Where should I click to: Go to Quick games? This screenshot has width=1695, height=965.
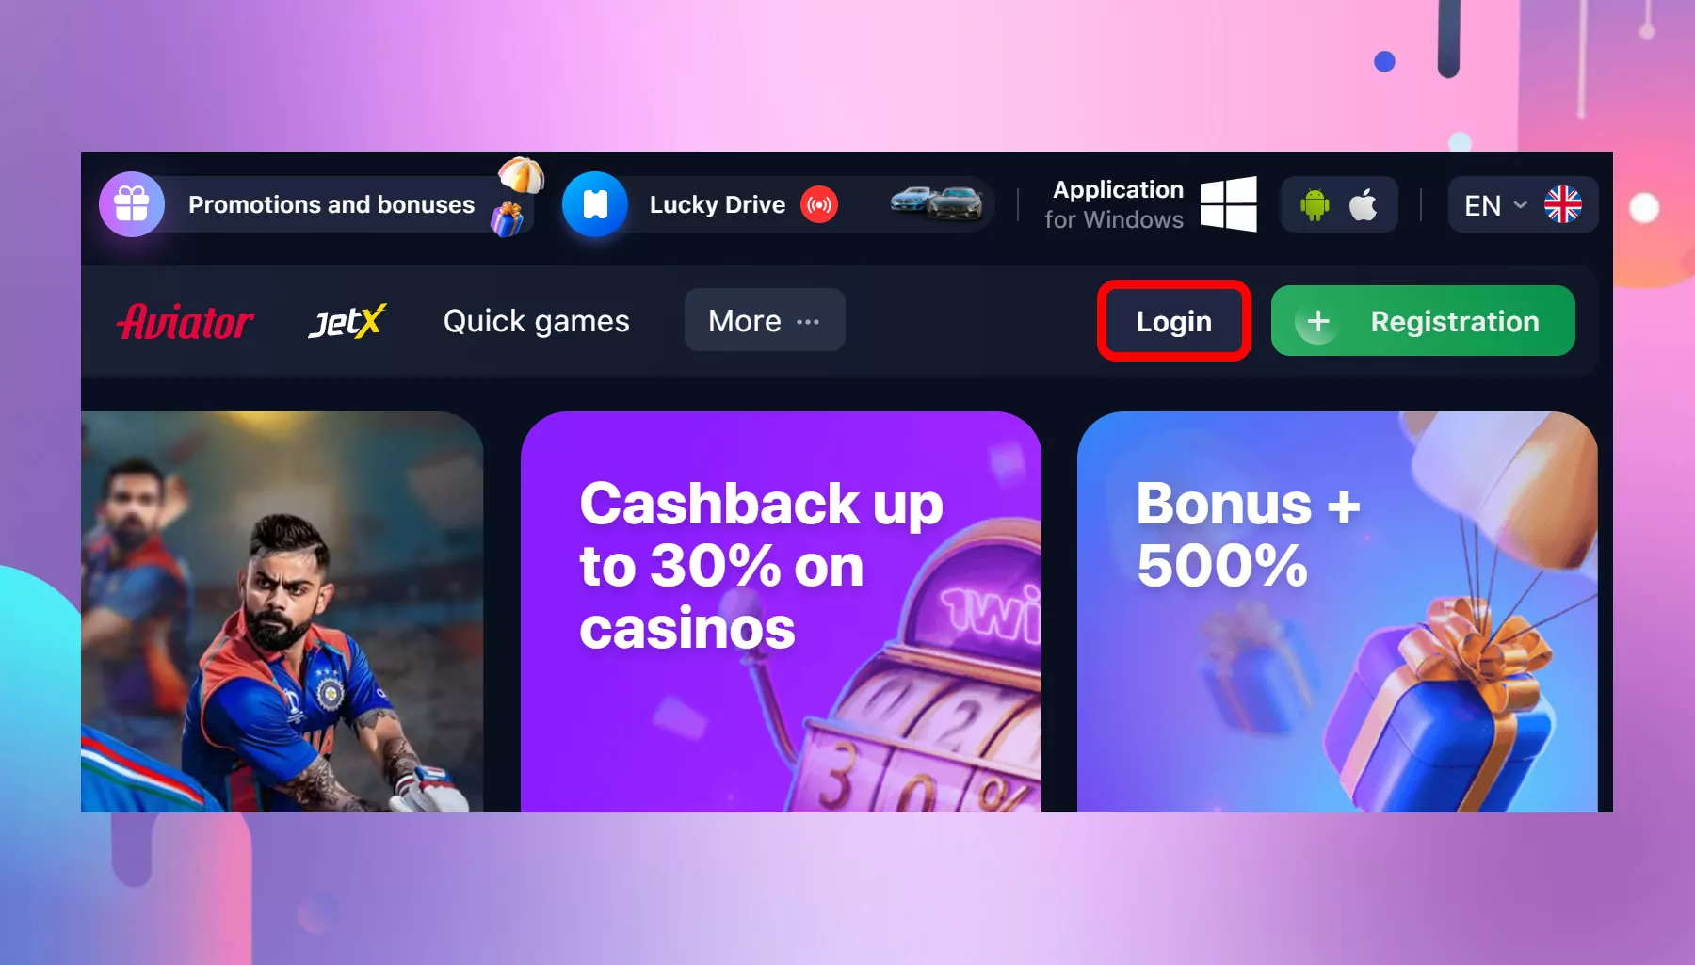536,321
